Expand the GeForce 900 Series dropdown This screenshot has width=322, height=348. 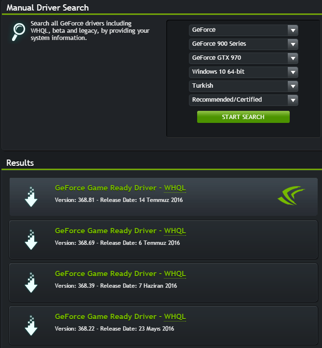(x=243, y=44)
